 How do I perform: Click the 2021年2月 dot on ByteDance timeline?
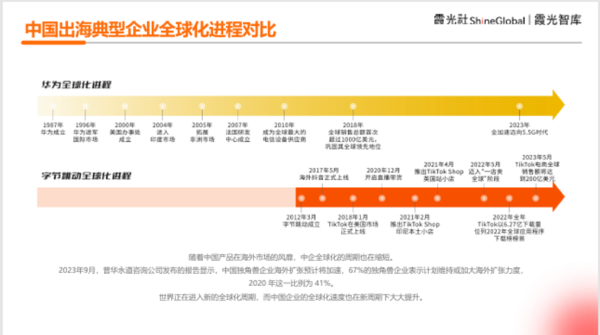(414, 198)
